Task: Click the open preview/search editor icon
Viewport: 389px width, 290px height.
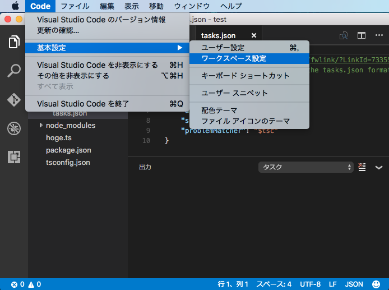Action: 344,35
